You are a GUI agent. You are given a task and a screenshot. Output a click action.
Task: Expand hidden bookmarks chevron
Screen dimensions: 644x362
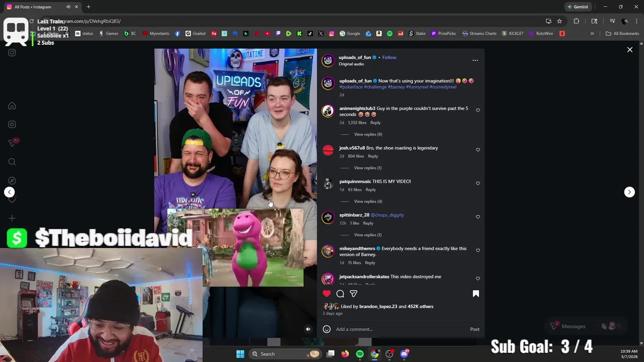592,34
